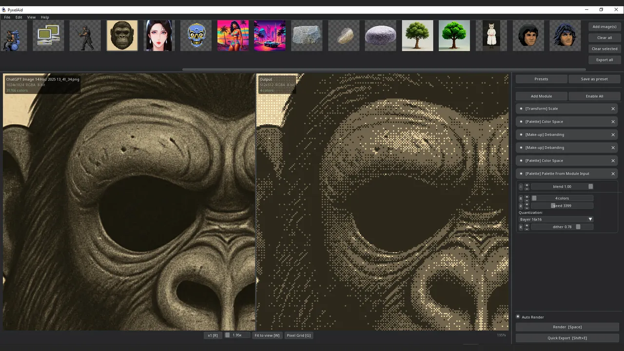Click the Clear selected button

(604, 49)
